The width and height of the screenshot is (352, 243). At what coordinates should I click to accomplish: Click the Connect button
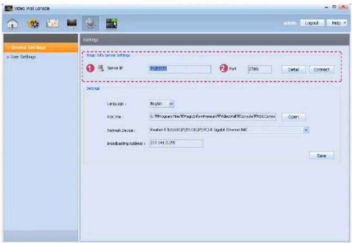(321, 70)
